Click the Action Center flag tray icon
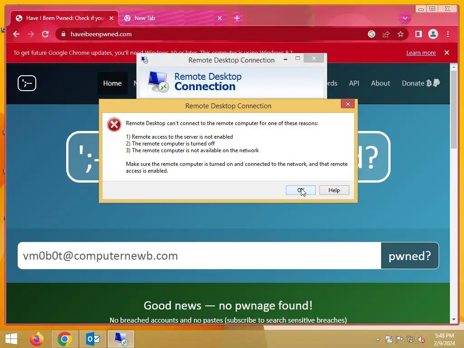This screenshot has width=464, height=348. (399, 339)
